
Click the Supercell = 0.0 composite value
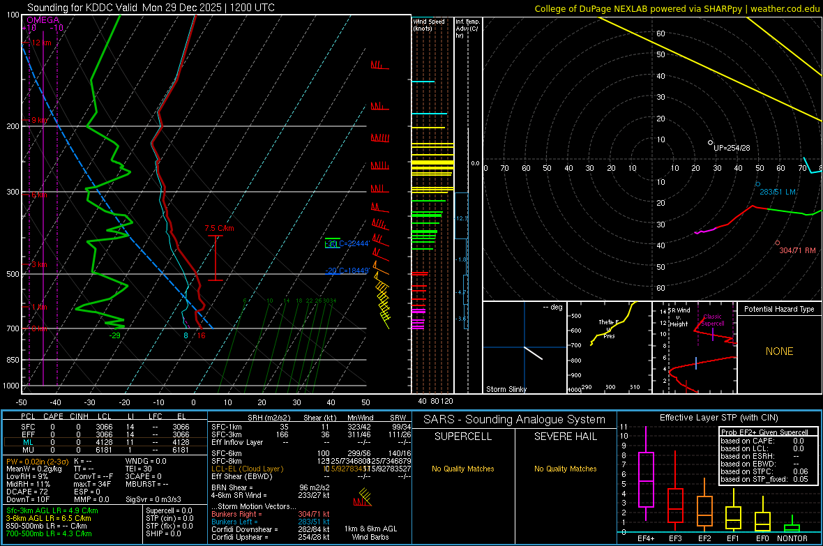click(169, 510)
